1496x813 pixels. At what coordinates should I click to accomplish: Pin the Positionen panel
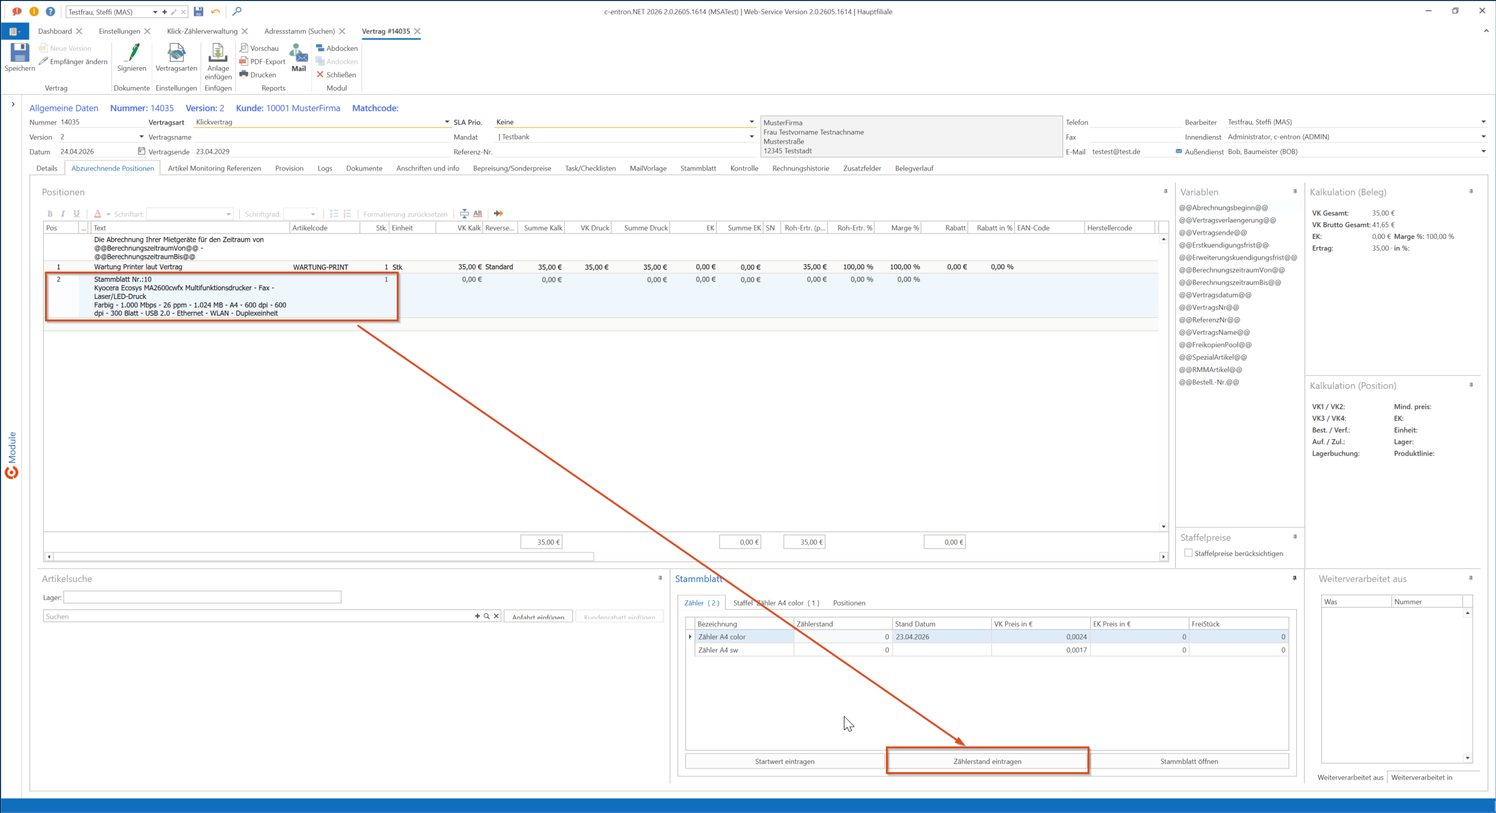click(1165, 192)
